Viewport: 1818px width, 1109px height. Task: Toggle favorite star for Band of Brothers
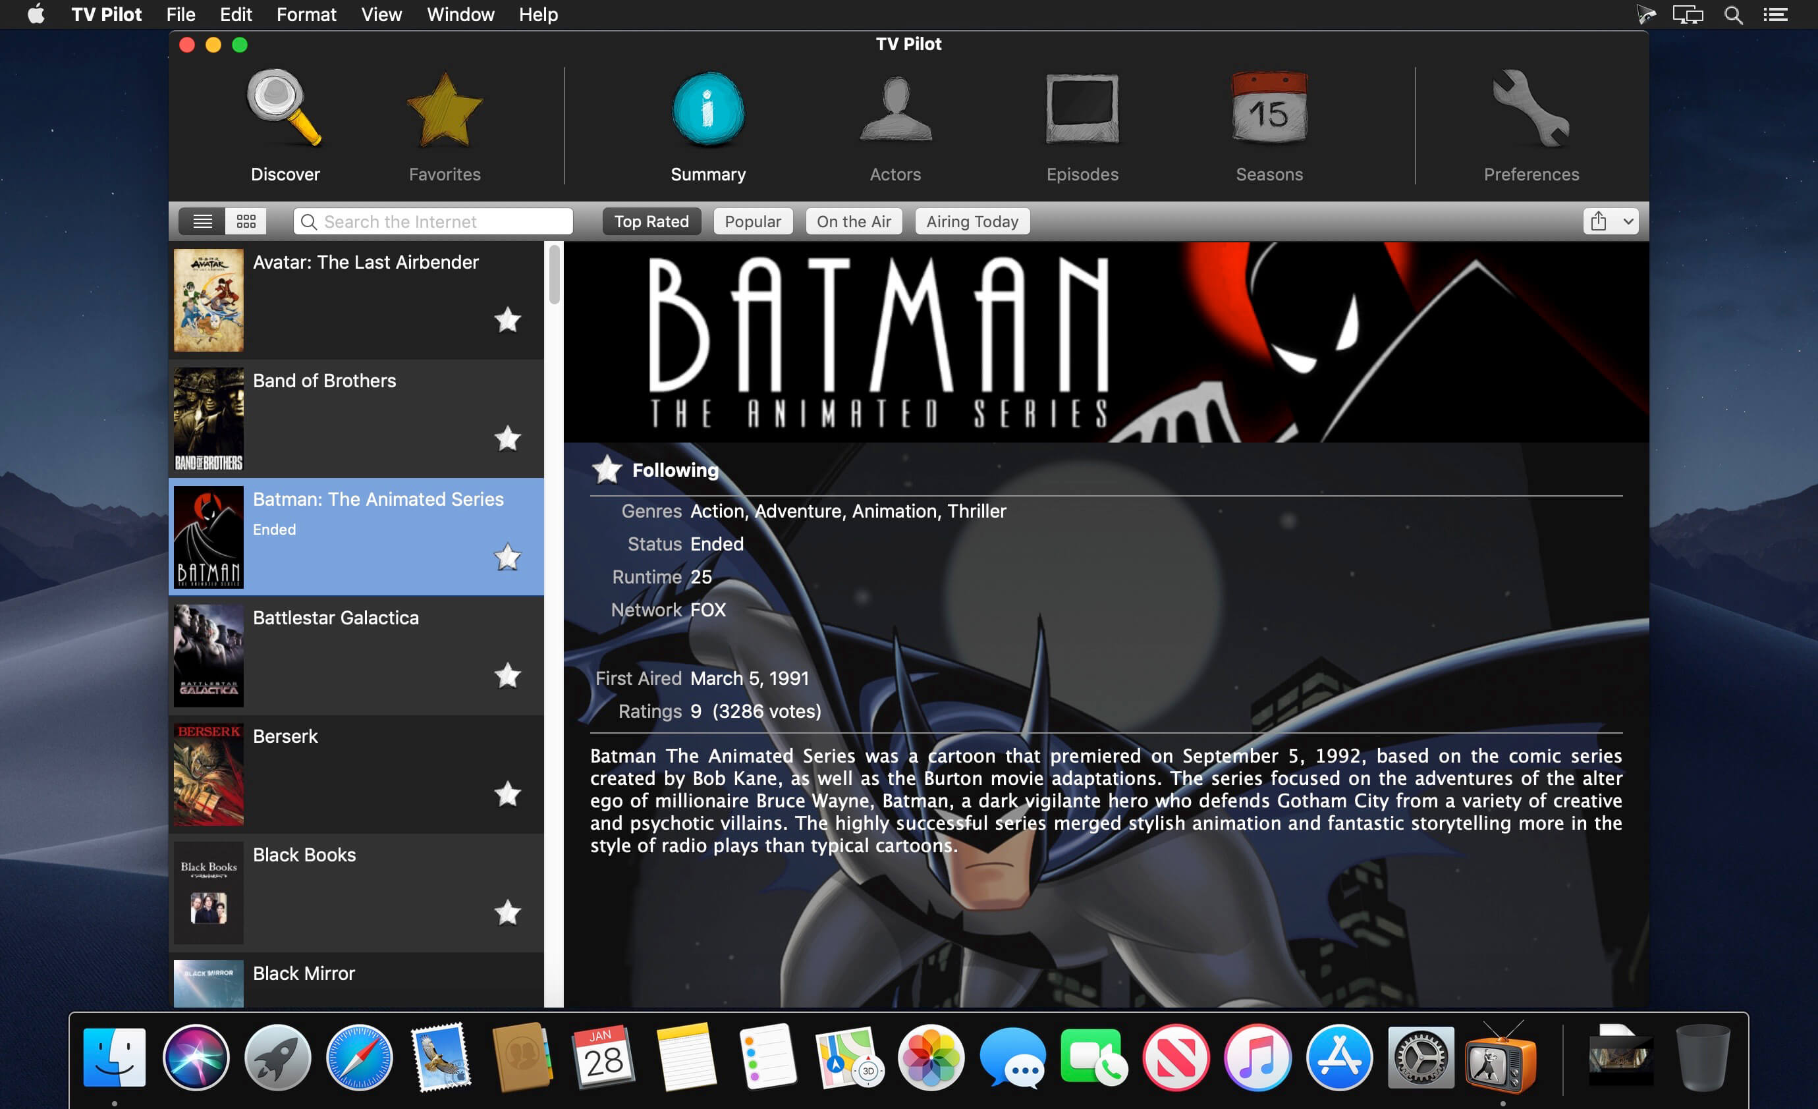508,439
